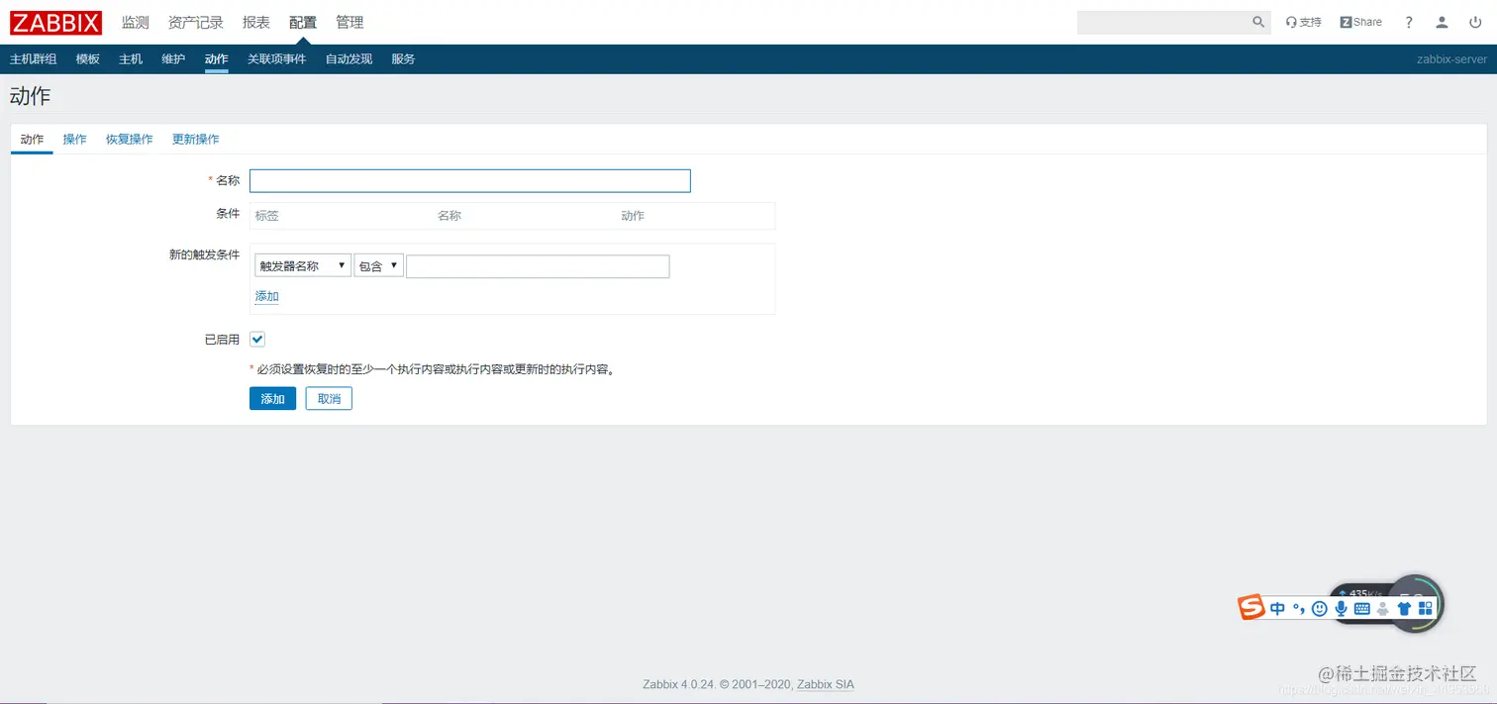This screenshot has height=704, width=1497.
Task: Click the Sogou S logo icon
Action: pos(1252,608)
